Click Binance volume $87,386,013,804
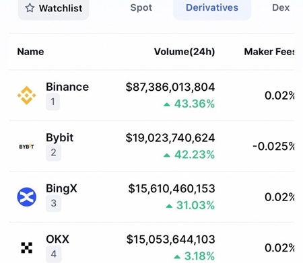Image resolution: width=303 pixels, height=263 pixels. [170, 87]
